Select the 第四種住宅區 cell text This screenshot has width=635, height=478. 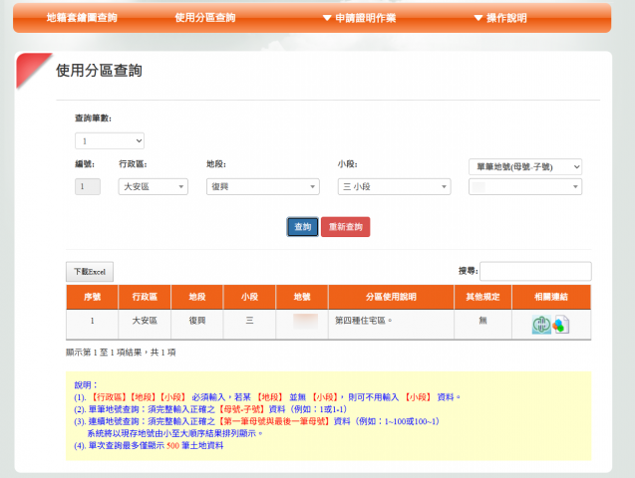click(x=363, y=321)
